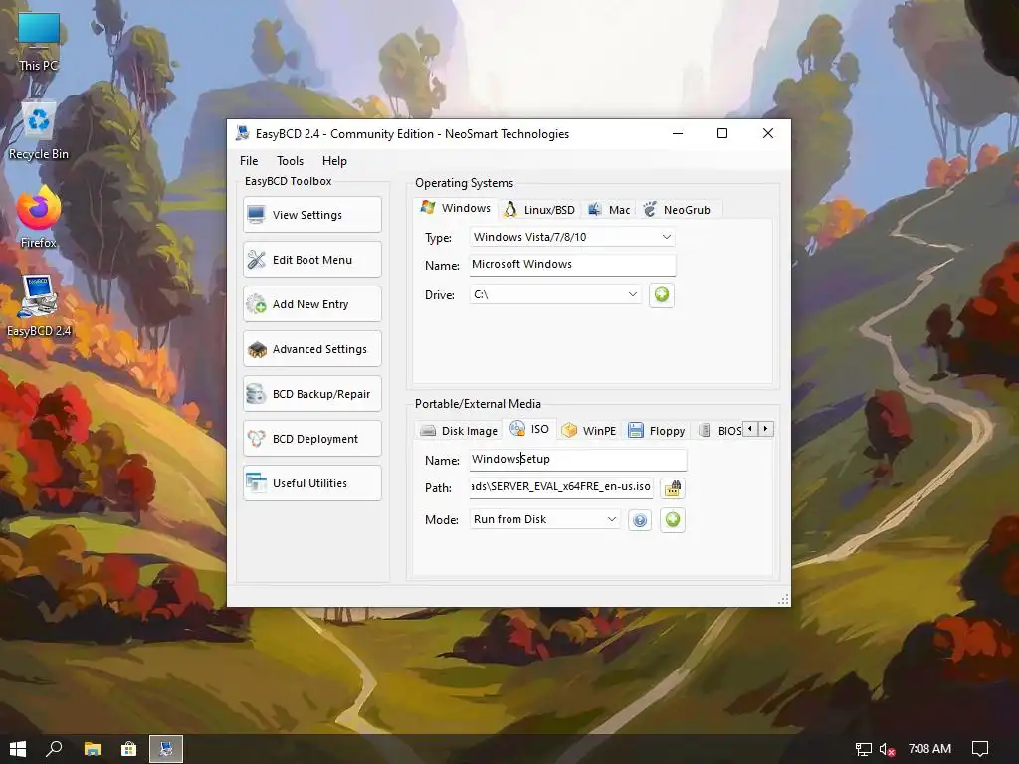Open This PC desktop icon
Screen dimensions: 1019x764
click(x=39, y=42)
